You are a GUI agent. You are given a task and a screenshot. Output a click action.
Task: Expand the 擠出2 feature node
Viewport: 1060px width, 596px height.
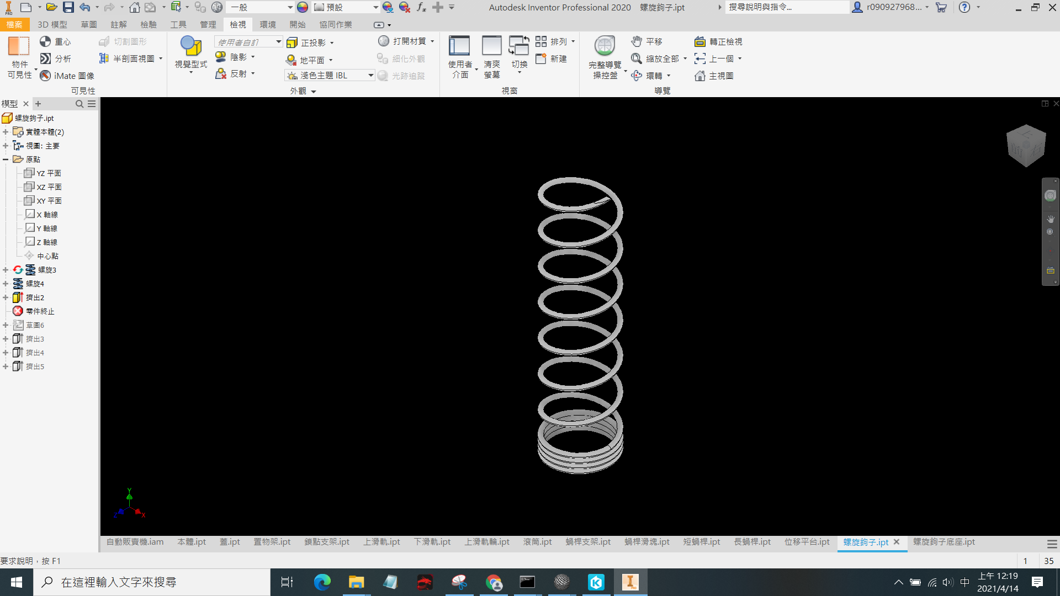6,297
